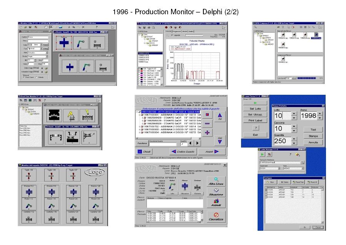346x245 pixels.
Task: Click the Set Lotto button
Action: click(255, 109)
